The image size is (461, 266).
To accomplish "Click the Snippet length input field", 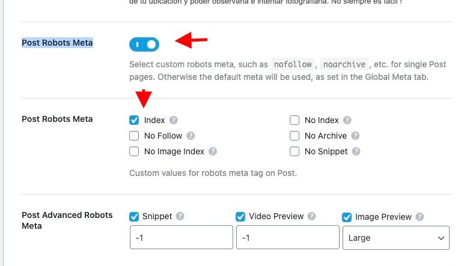I will (x=182, y=237).
